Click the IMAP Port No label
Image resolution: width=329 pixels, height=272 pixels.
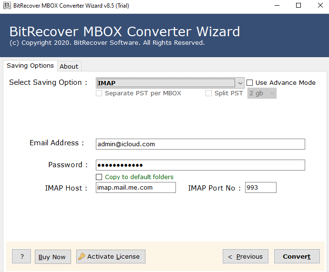pyautogui.click(x=214, y=188)
